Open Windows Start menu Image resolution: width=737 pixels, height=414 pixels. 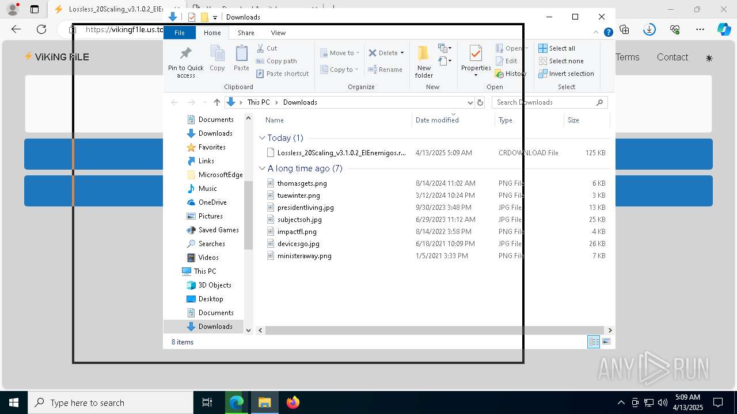(14, 402)
